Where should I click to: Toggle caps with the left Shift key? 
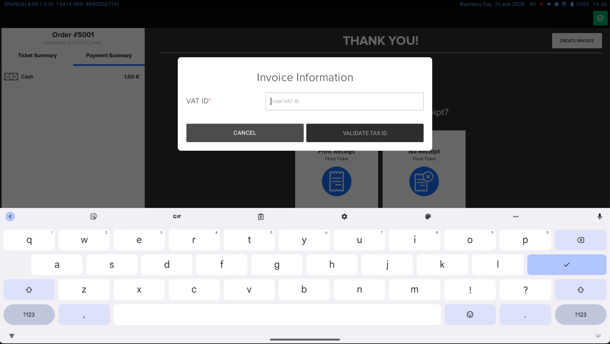click(x=29, y=289)
